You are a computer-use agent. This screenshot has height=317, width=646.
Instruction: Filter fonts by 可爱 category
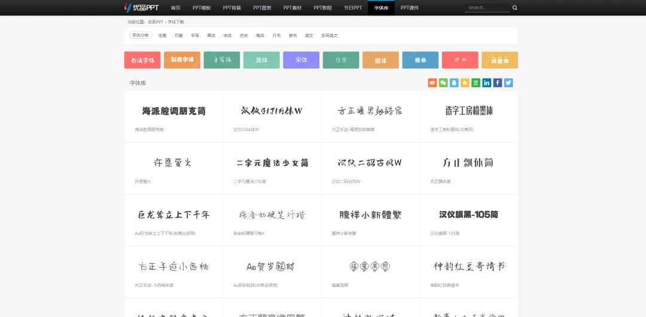178,36
